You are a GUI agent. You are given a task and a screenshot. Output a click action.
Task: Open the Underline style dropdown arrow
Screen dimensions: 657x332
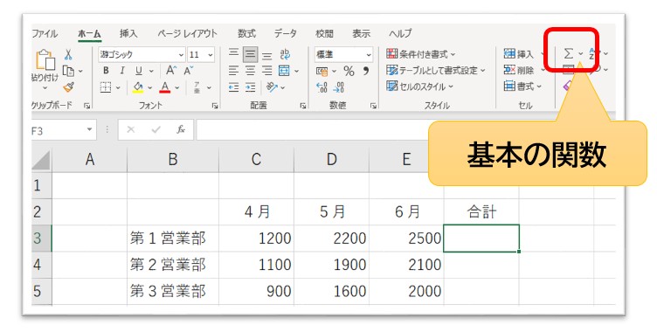(151, 72)
